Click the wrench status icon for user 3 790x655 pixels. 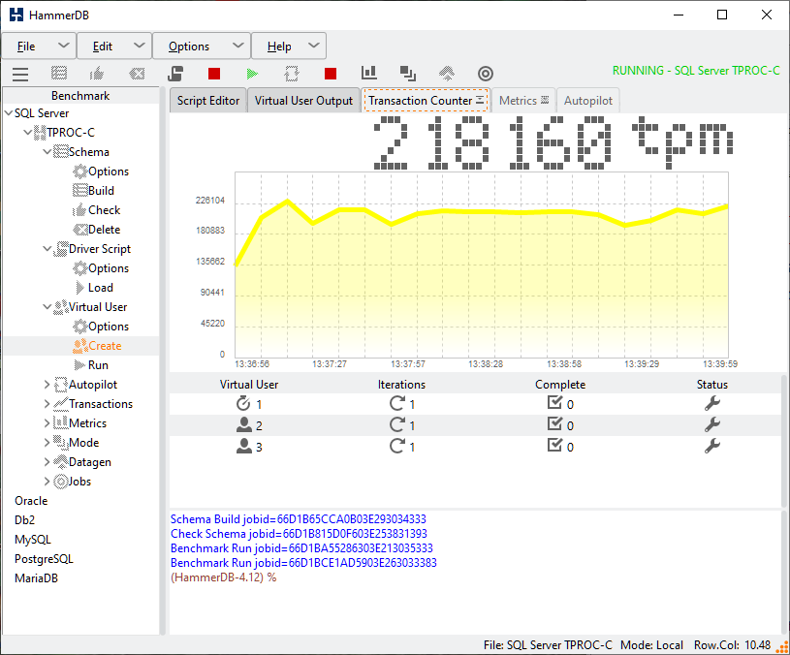711,446
